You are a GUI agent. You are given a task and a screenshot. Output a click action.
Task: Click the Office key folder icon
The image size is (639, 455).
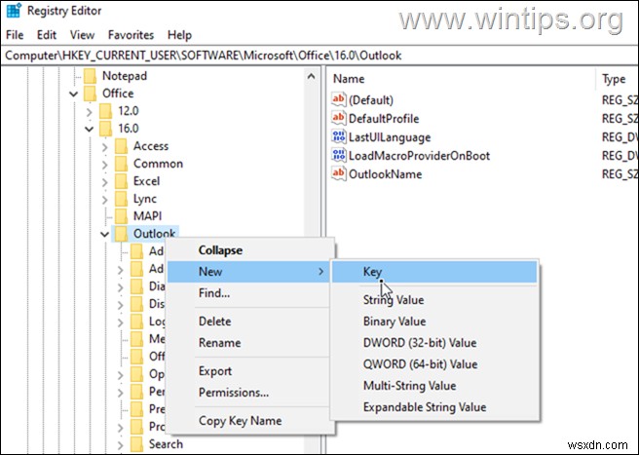click(90, 94)
